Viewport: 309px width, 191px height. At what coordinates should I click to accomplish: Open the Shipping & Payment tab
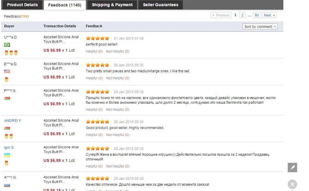click(x=112, y=5)
